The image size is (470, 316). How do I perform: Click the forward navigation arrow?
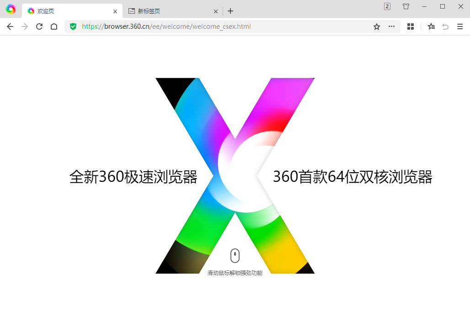[x=24, y=26]
